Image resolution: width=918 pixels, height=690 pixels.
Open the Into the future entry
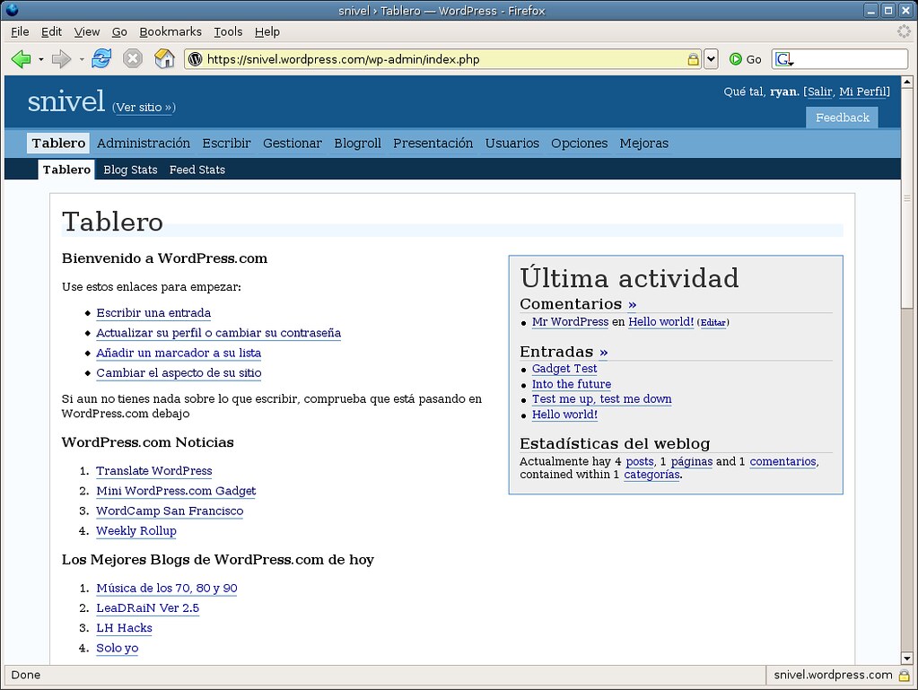572,384
